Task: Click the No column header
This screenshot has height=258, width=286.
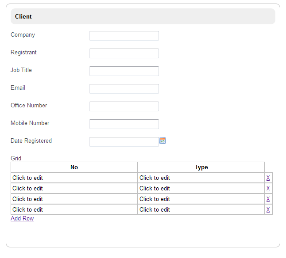Action: click(74, 167)
